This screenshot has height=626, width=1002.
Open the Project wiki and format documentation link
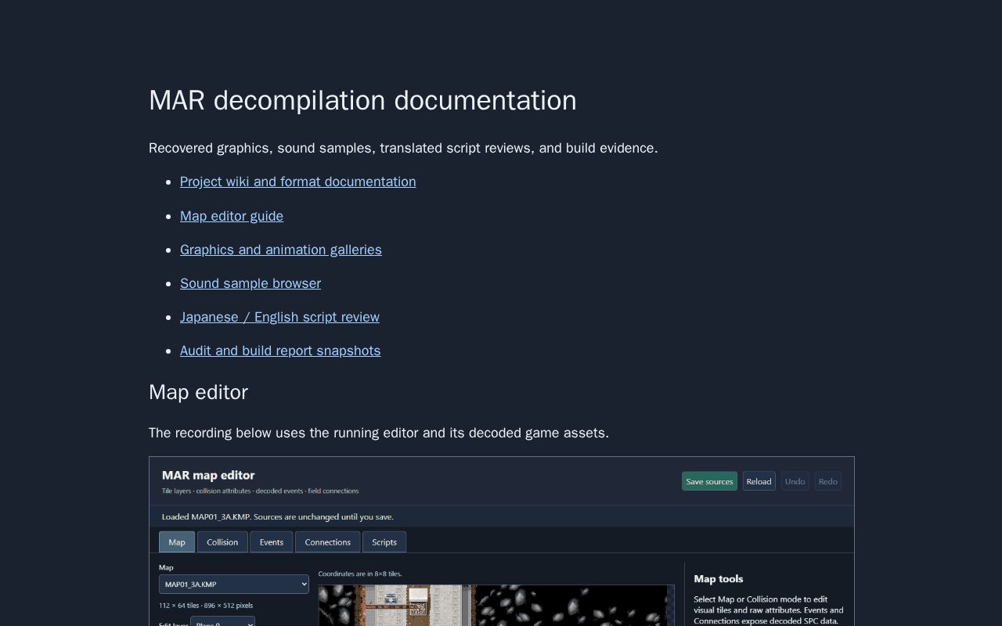[x=297, y=182]
